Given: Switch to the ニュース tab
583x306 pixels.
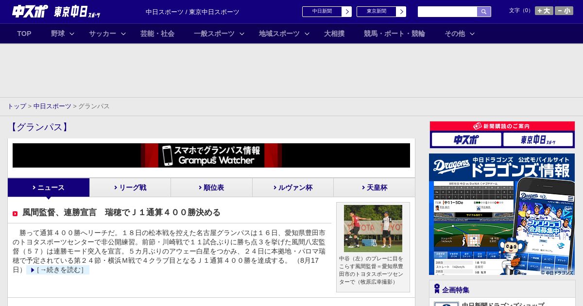Looking at the screenshot, I should [49, 187].
